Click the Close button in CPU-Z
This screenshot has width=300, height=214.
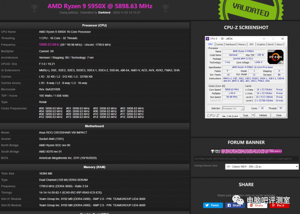279,115
